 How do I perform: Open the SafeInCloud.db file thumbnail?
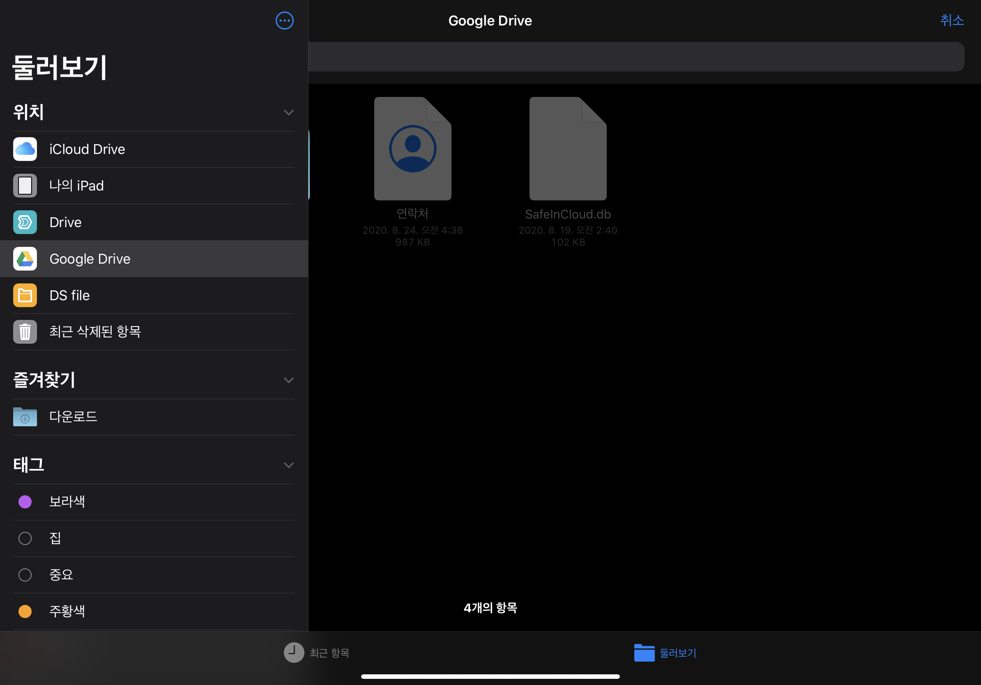567,149
